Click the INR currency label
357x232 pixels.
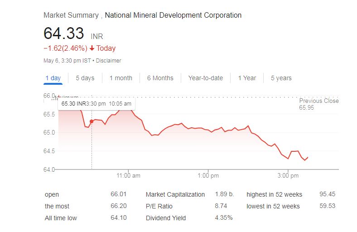tap(97, 36)
